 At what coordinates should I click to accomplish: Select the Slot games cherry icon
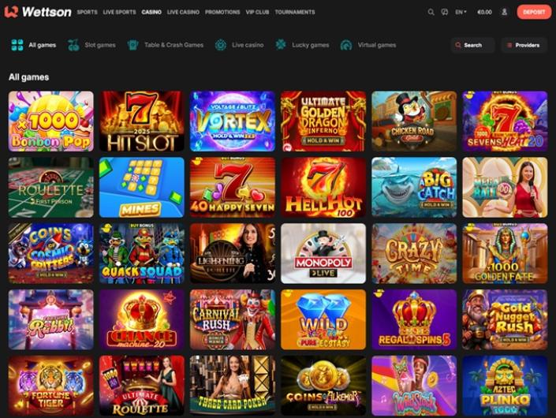point(73,45)
